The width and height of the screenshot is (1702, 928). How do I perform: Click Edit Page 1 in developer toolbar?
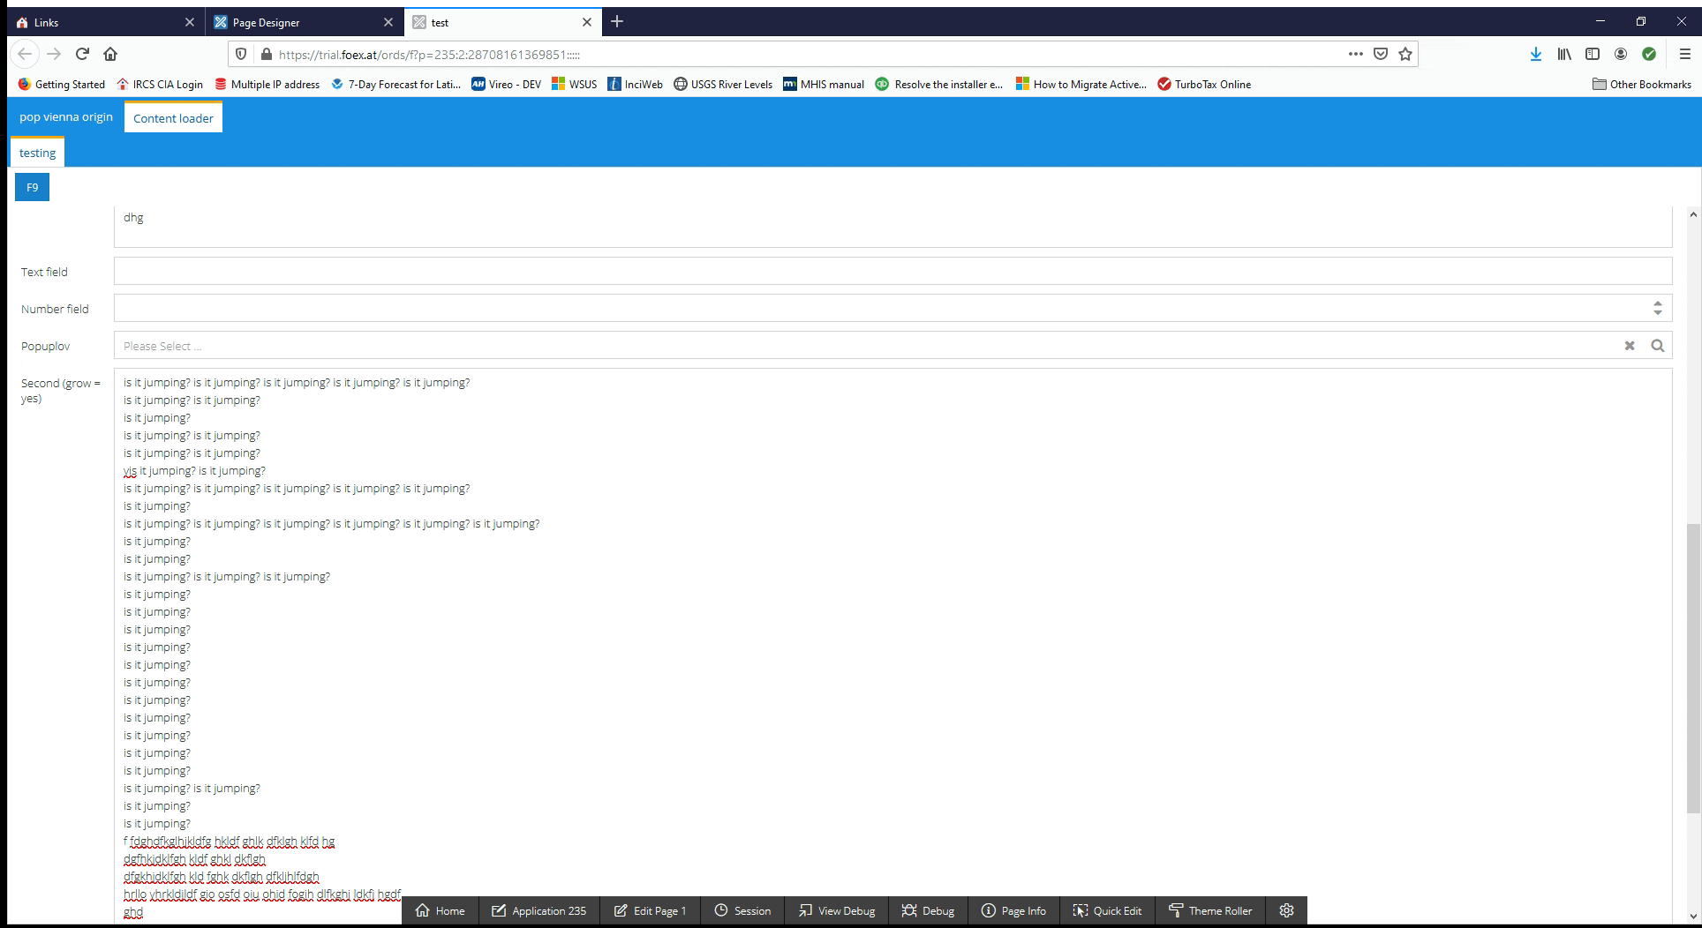click(x=650, y=910)
